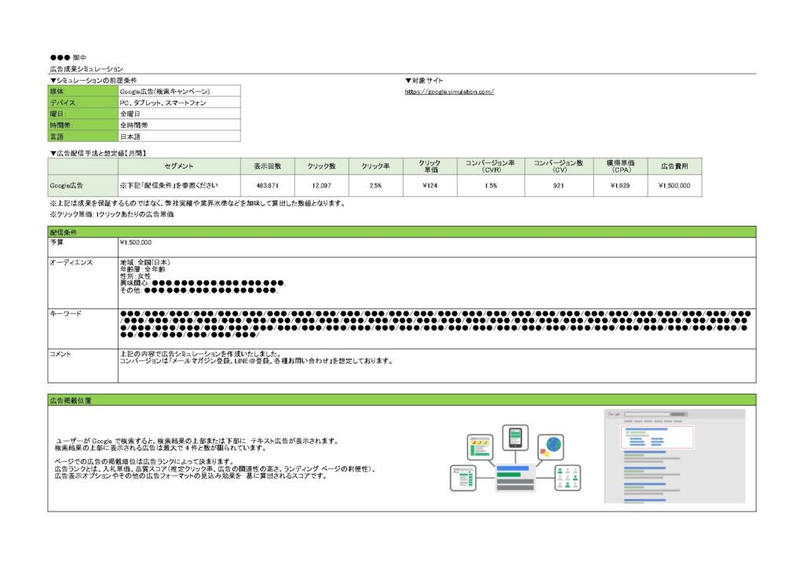Select the 'ユーザーが Google で検索すると' paragraph line
The width and height of the screenshot is (804, 568).
click(197, 441)
